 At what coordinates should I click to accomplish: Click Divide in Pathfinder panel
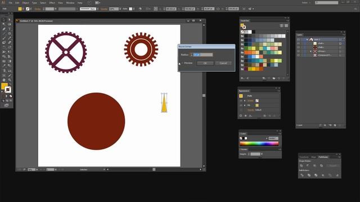[302, 175]
